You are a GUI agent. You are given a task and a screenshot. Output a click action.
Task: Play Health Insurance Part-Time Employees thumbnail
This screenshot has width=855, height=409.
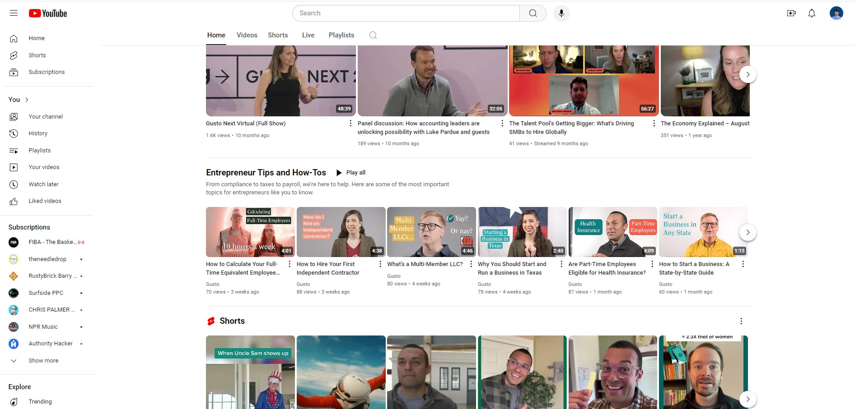point(612,232)
